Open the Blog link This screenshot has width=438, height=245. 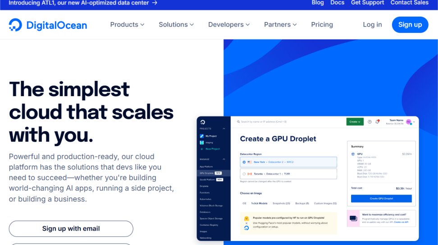pos(318,3)
